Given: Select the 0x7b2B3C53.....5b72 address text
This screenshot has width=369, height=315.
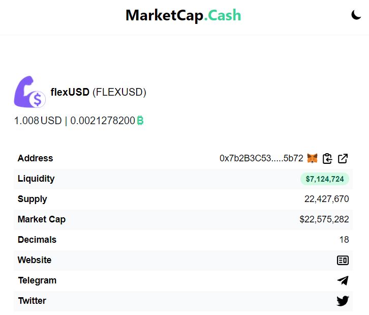Looking at the screenshot, I should point(261,158).
